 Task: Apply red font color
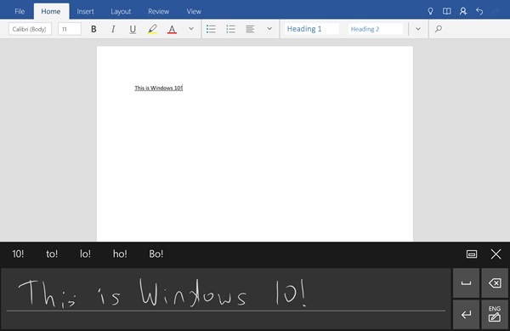point(172,29)
